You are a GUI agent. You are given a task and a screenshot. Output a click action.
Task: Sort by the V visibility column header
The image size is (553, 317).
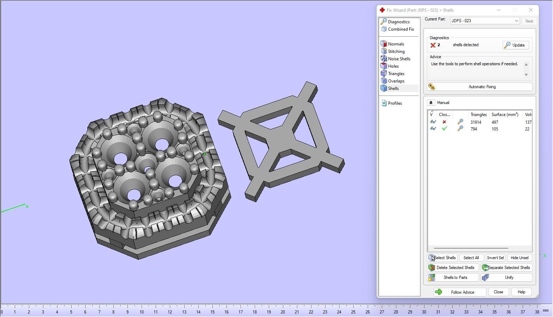point(432,115)
